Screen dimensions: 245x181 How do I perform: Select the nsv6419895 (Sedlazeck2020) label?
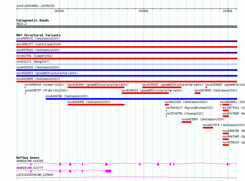(38, 79)
